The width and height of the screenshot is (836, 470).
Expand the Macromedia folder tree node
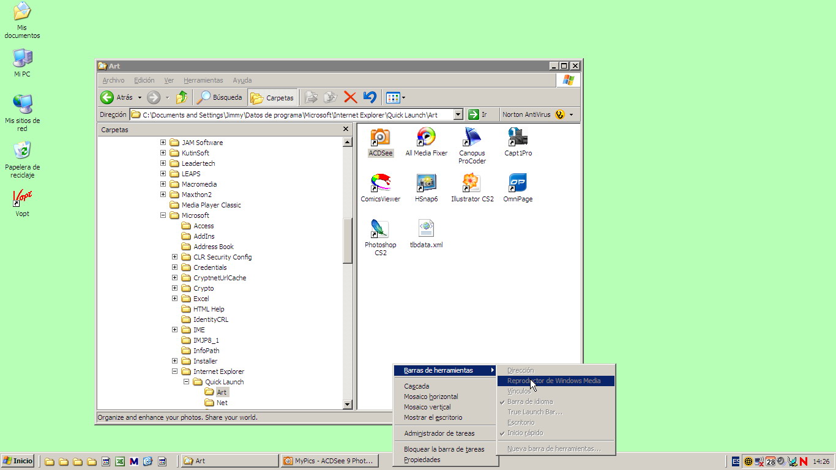tap(163, 184)
